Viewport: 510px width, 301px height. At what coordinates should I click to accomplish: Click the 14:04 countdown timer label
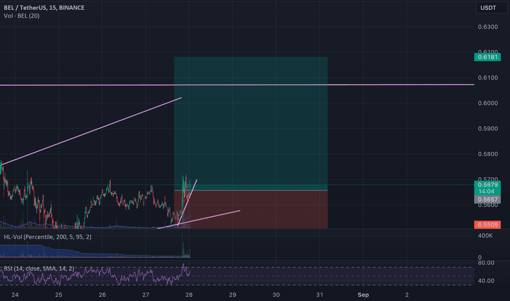coord(487,192)
